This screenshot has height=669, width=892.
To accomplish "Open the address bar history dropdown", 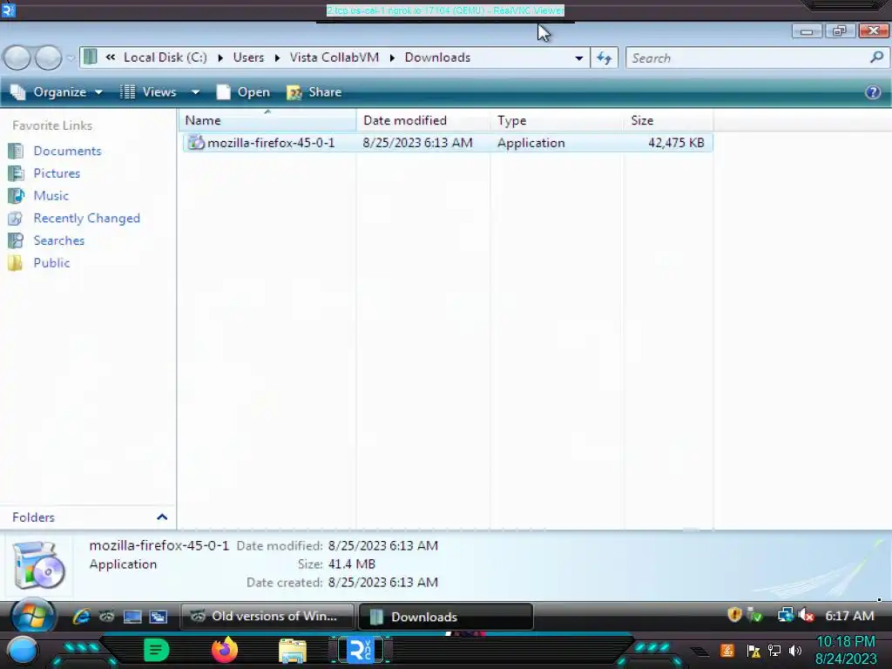I will 578,58.
